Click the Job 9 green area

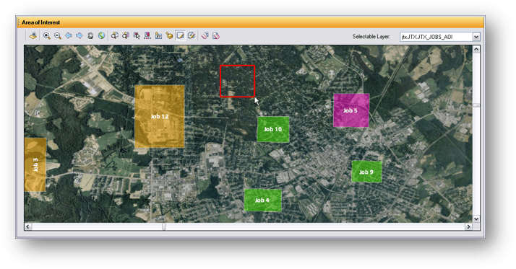pyautogui.click(x=366, y=172)
